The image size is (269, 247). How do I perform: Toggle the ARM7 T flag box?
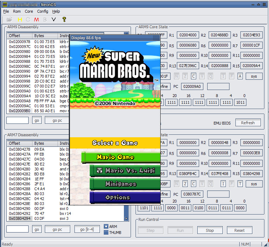[x=240, y=184]
